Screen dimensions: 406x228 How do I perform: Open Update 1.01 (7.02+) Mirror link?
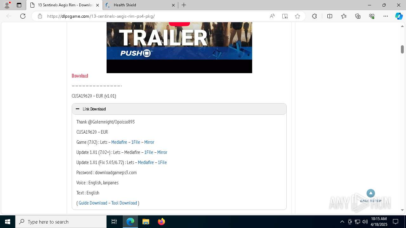coord(162,152)
